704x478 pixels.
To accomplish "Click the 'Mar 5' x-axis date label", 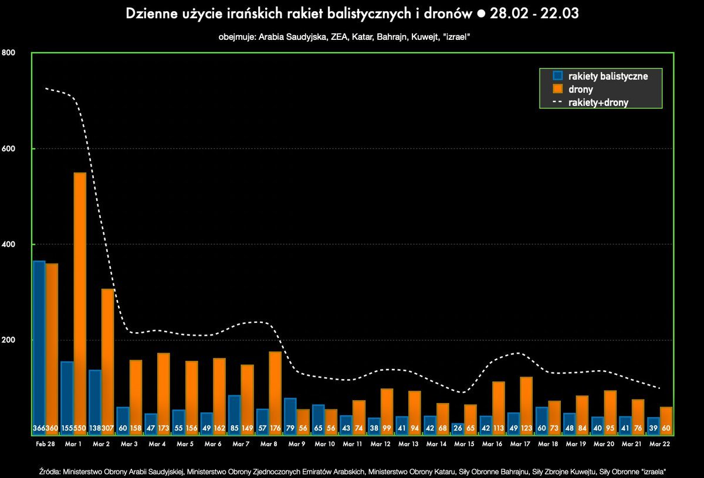I will tap(185, 445).
